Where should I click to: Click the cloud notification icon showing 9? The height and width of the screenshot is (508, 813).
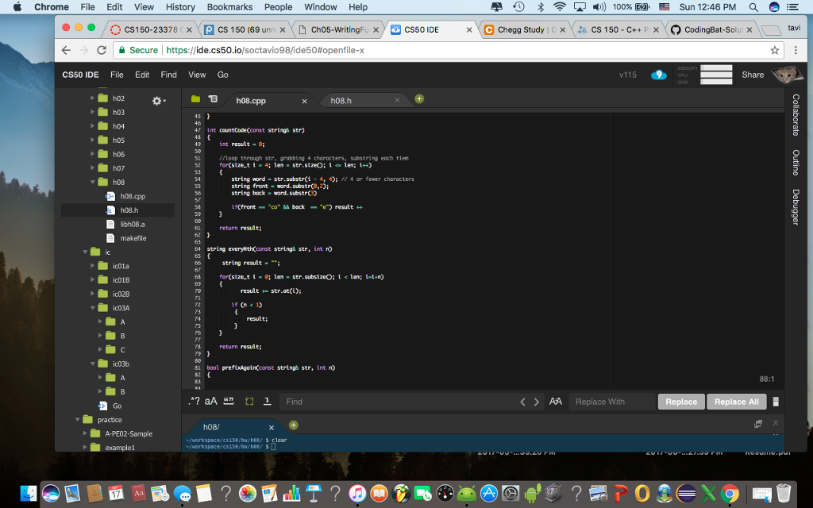tap(658, 75)
